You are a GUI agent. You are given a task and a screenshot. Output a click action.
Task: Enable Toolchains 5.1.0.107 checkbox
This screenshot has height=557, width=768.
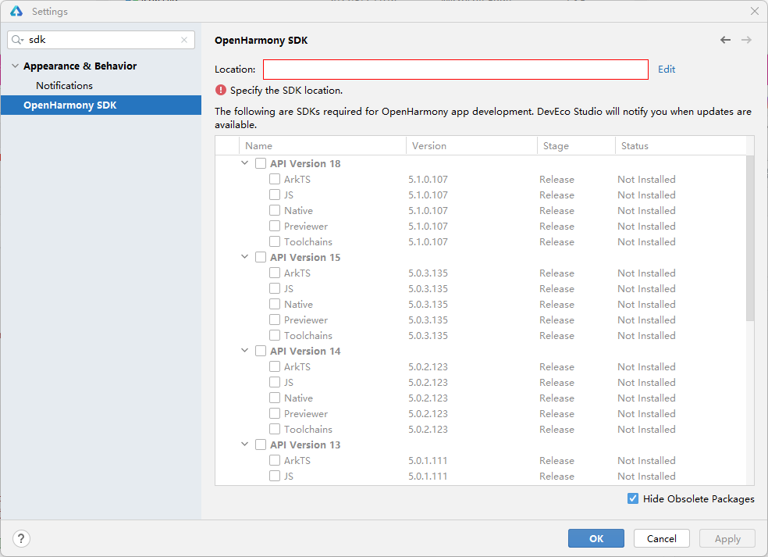275,241
